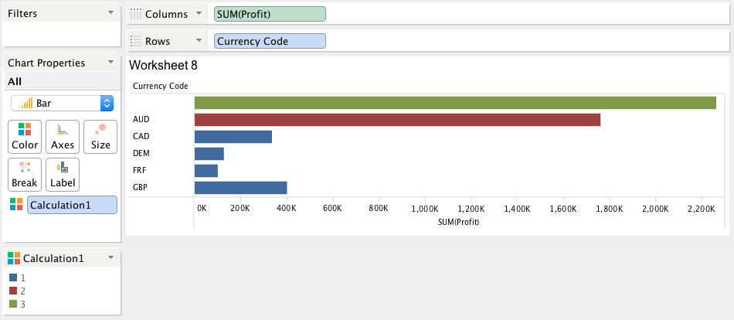This screenshot has height=320, width=734.
Task: Click the Calculation1 legend color icon
Action: (14, 258)
